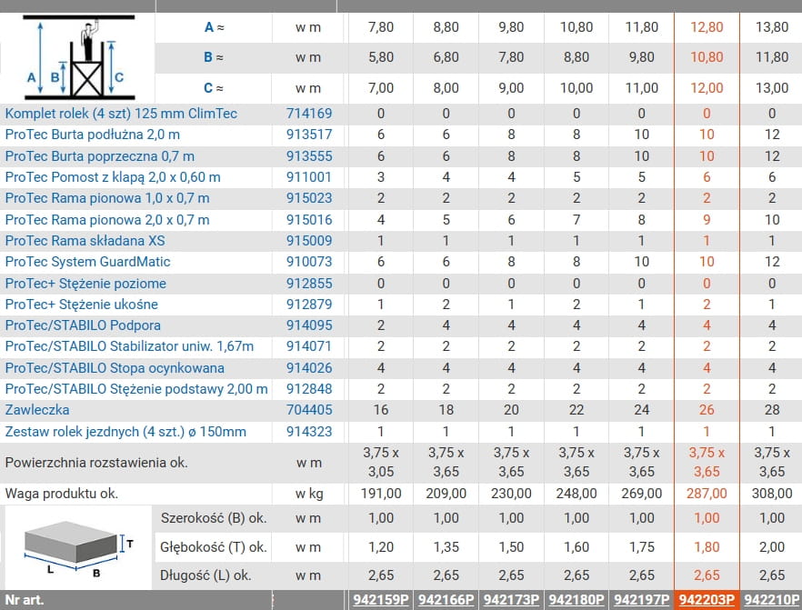Open Zestaw rolek jezdnych ø 150mm link

pos(125,432)
